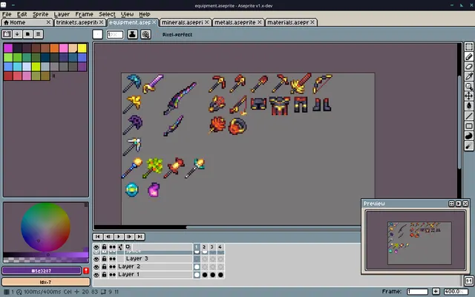This screenshot has width=475, height=297.
Task: Click the foreground color #5e3207 bar
Action: [42, 270]
